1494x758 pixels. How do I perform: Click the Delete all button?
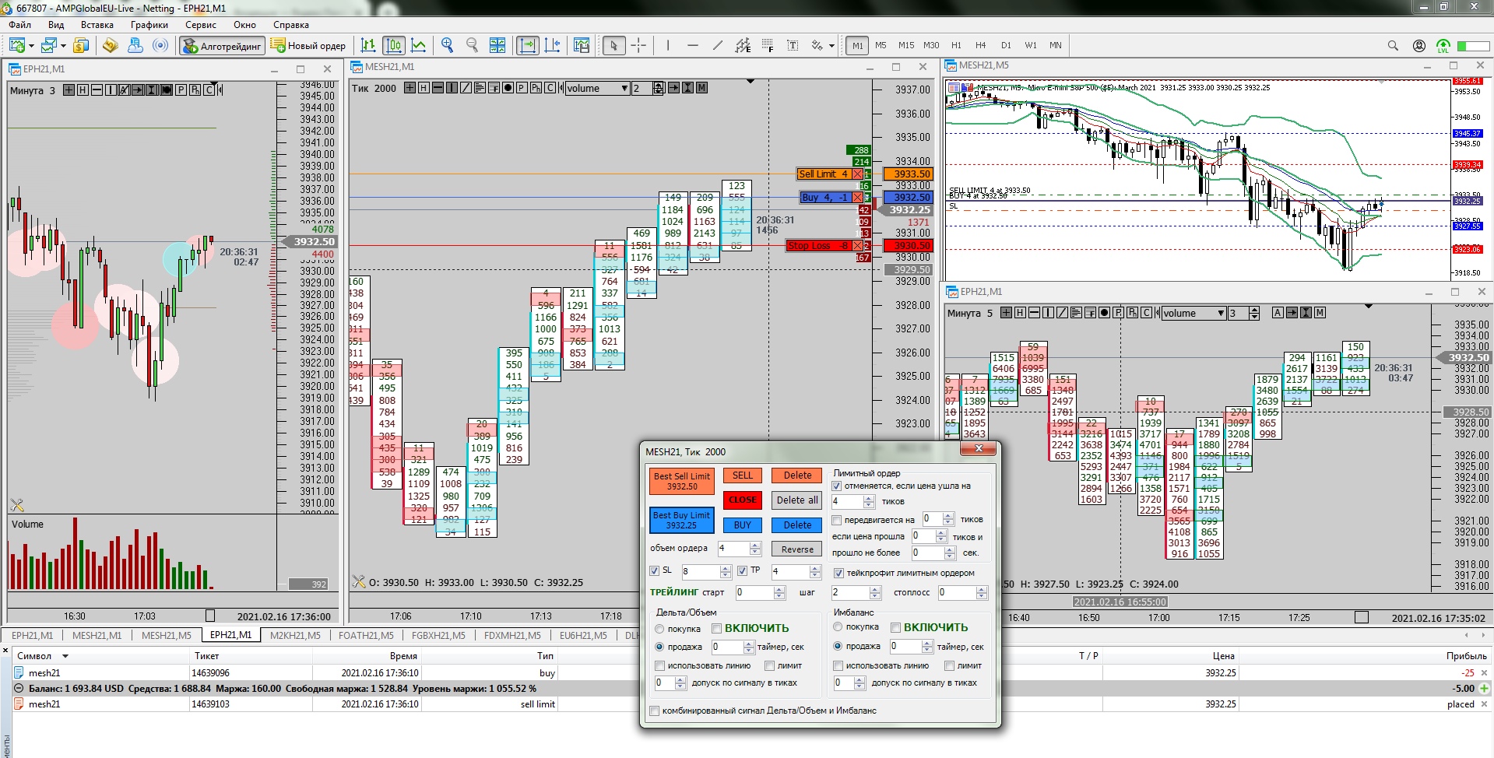click(x=796, y=500)
